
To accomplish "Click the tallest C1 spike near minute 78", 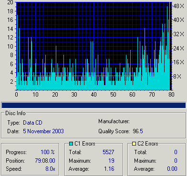I will pyautogui.click(x=167, y=48).
